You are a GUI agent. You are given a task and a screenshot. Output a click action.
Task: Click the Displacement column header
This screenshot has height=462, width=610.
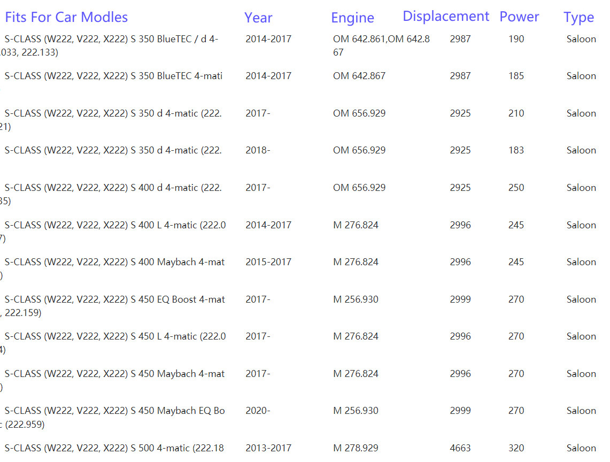[x=446, y=16]
